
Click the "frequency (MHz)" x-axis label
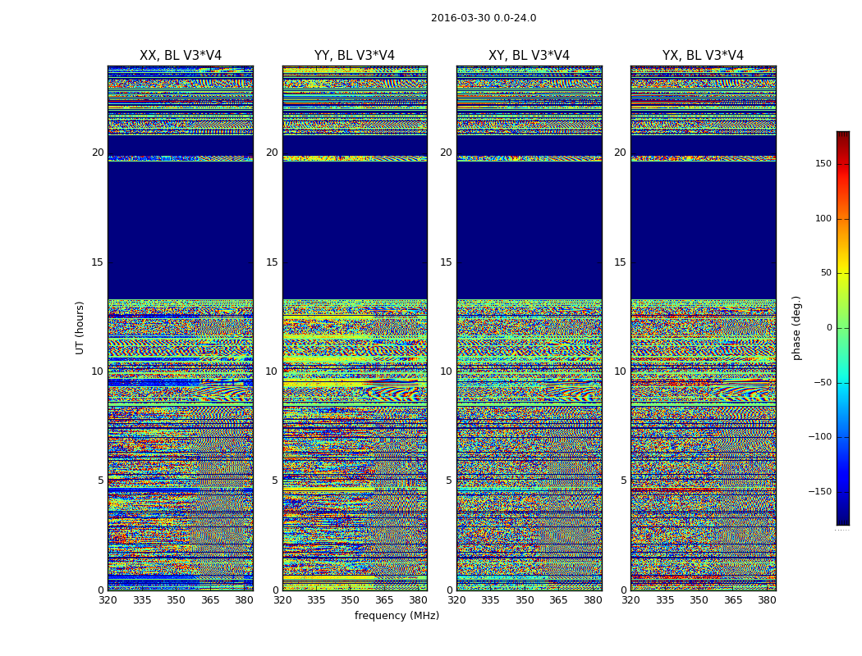[397, 615]
